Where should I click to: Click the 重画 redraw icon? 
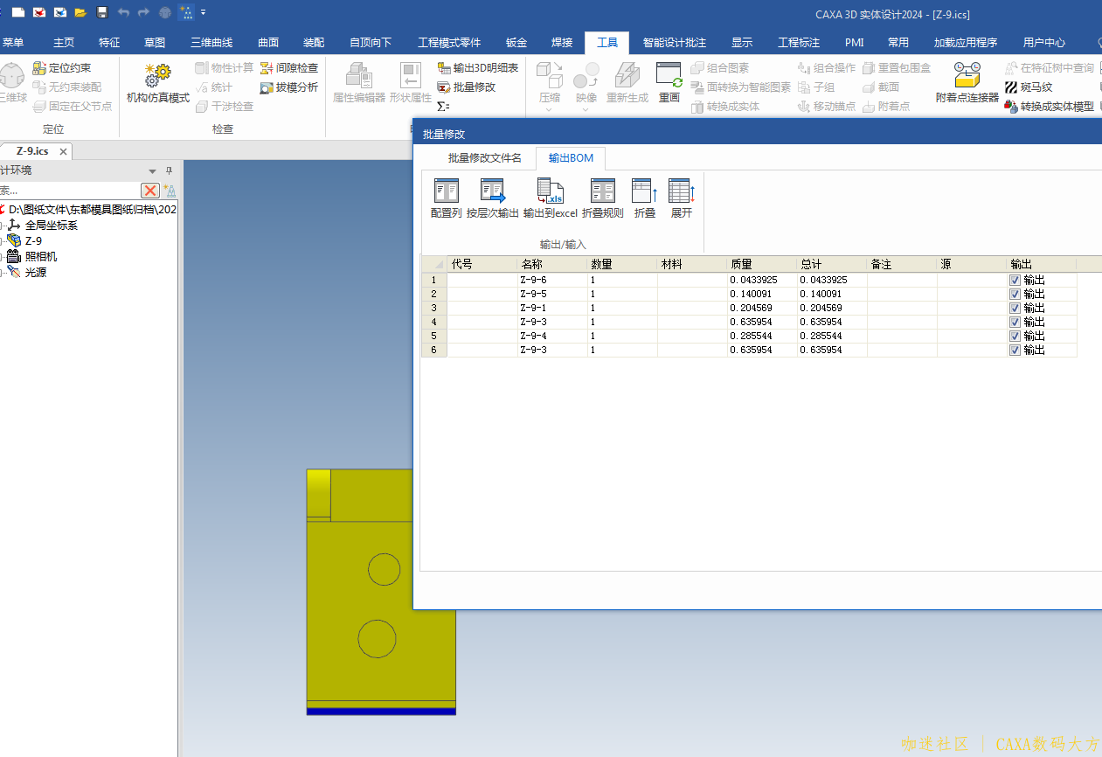click(x=669, y=84)
